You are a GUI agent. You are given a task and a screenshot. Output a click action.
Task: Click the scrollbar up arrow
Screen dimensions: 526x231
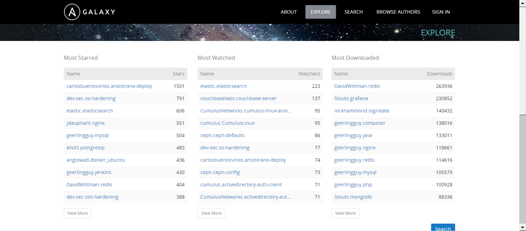(x=523, y=3)
